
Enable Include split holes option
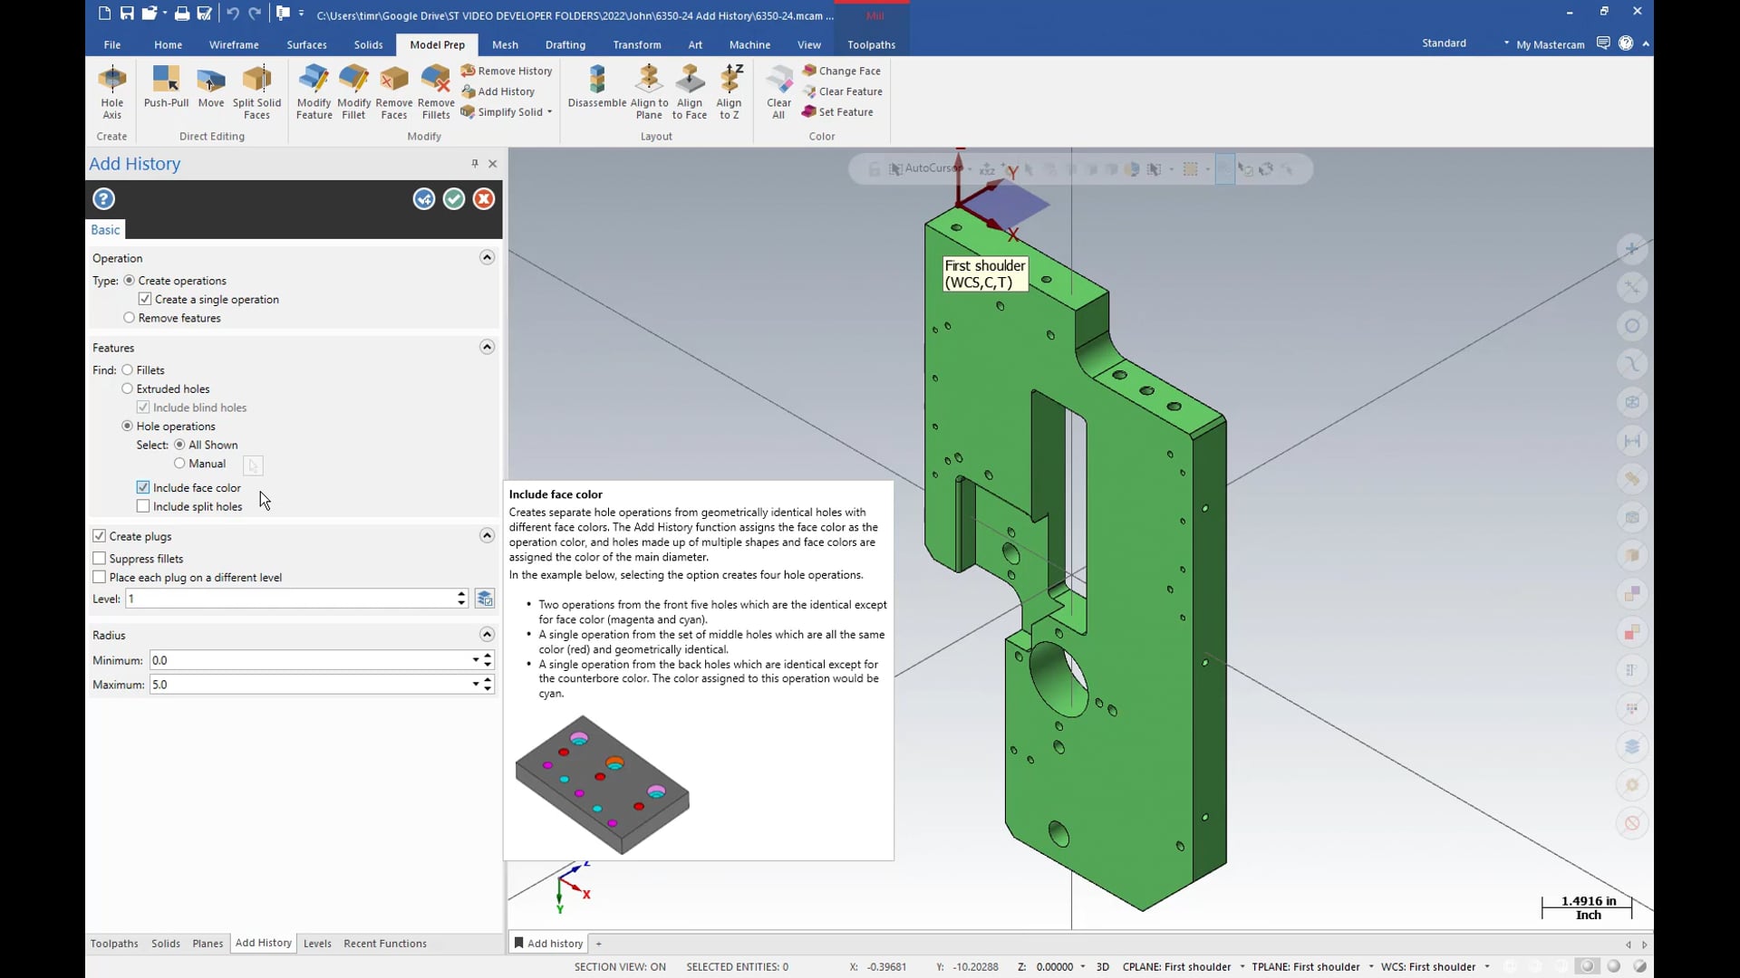(x=143, y=506)
